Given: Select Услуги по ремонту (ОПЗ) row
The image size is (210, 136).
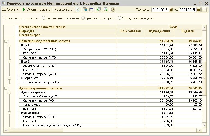Looking at the screenshot, I should [68, 82].
